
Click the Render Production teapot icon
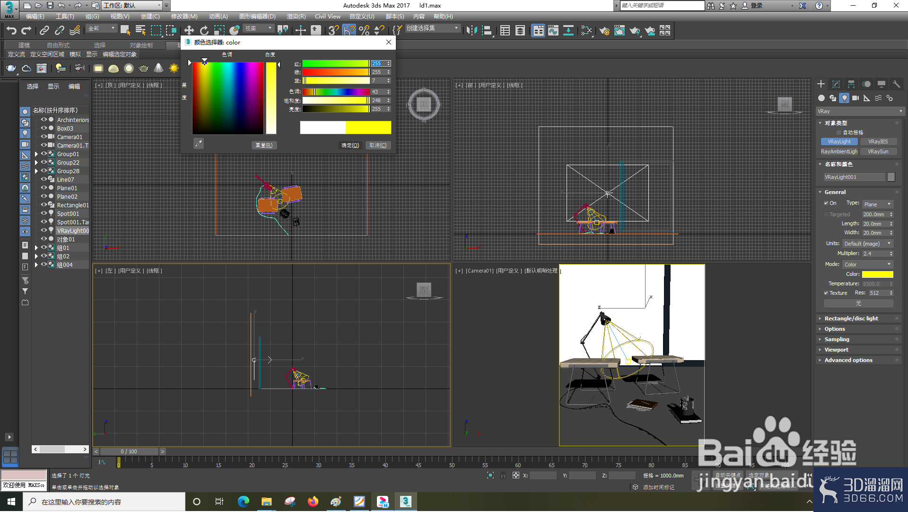635,31
